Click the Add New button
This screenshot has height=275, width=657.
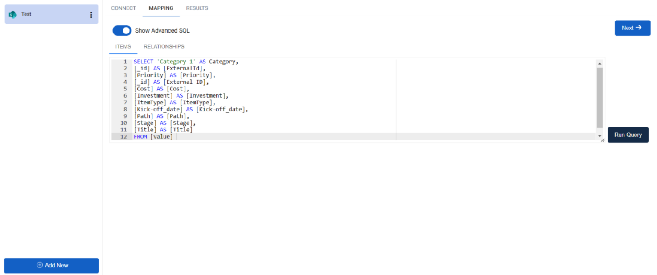[x=51, y=265]
